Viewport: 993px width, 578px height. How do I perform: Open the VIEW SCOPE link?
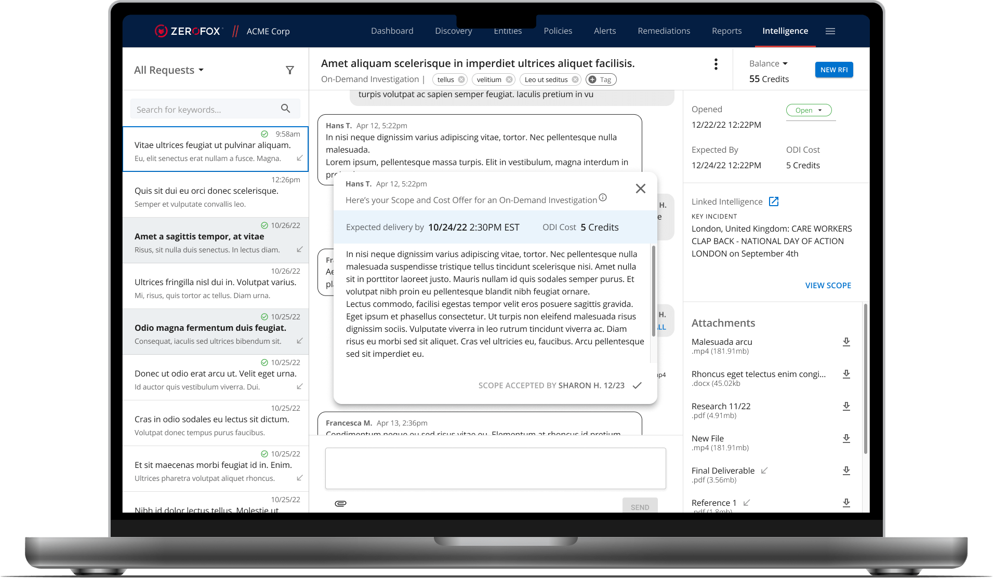pos(828,285)
